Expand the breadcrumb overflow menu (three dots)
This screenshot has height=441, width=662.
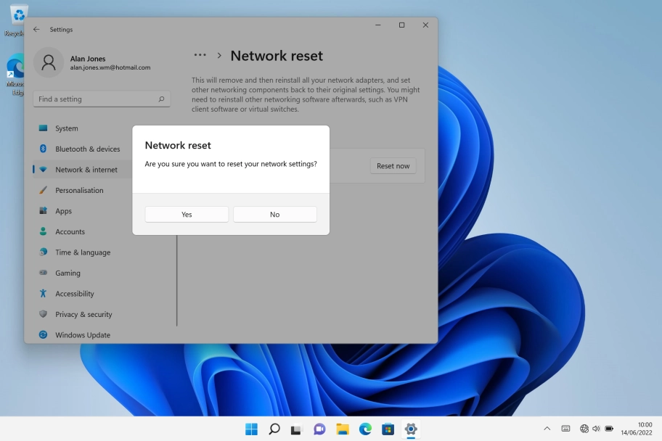pos(200,54)
